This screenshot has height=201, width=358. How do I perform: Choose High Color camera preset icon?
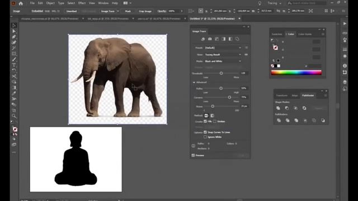point(210,39)
